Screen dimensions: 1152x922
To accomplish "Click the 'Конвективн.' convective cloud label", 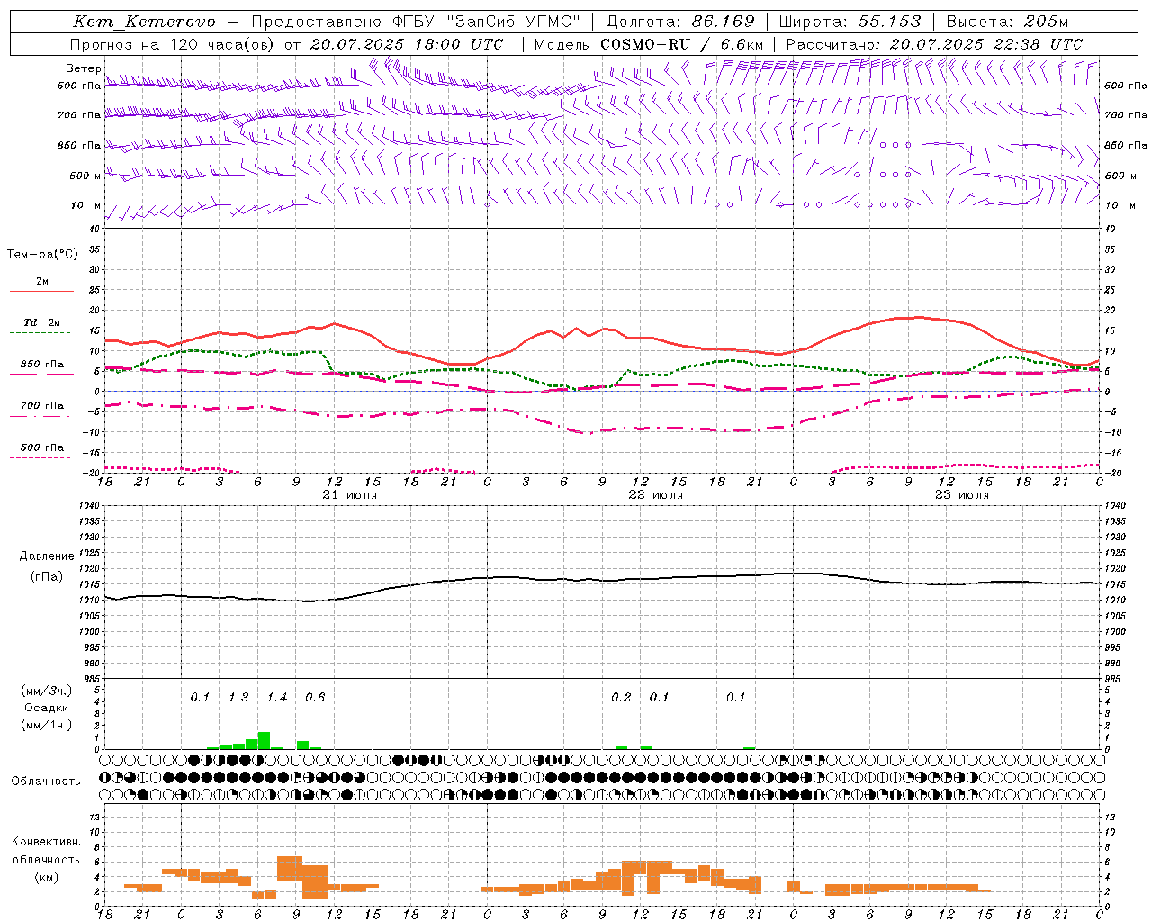I will point(47,842).
